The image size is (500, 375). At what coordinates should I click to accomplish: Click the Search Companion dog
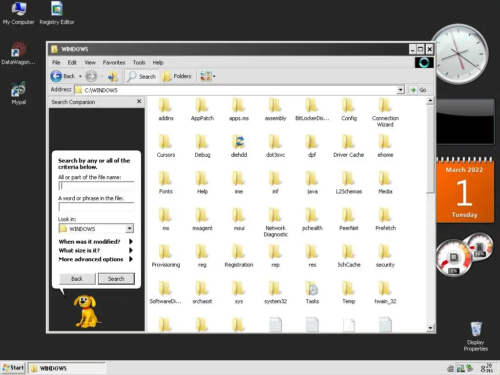[x=85, y=311]
